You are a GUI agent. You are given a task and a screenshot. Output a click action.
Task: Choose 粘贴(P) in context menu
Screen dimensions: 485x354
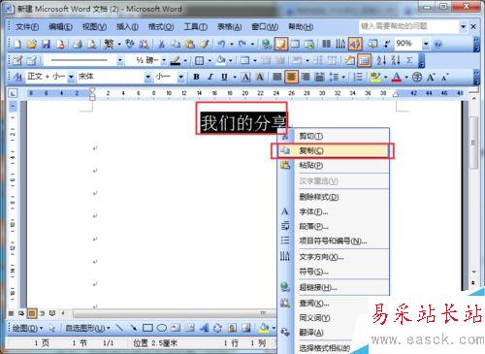[x=333, y=165]
